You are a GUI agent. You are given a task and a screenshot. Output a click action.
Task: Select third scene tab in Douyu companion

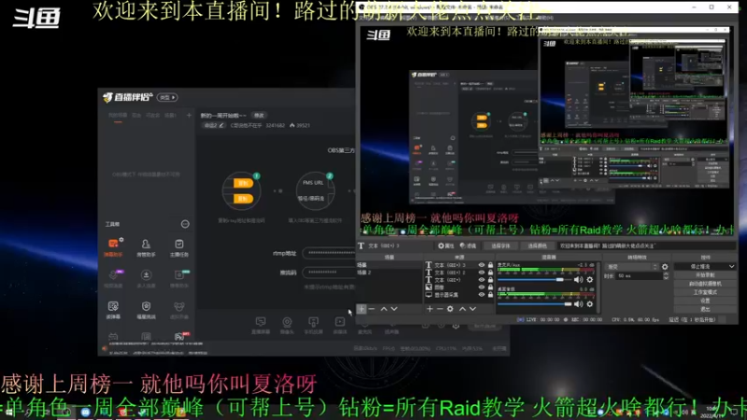click(x=152, y=115)
